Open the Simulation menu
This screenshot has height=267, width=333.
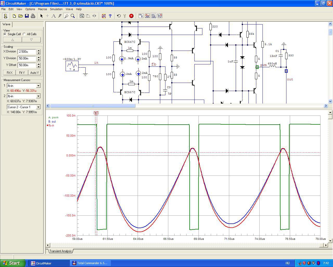(56, 9)
